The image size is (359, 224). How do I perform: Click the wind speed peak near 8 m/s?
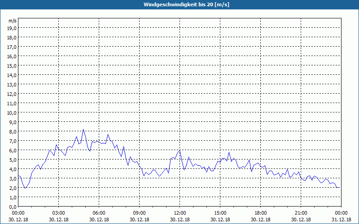(83, 129)
